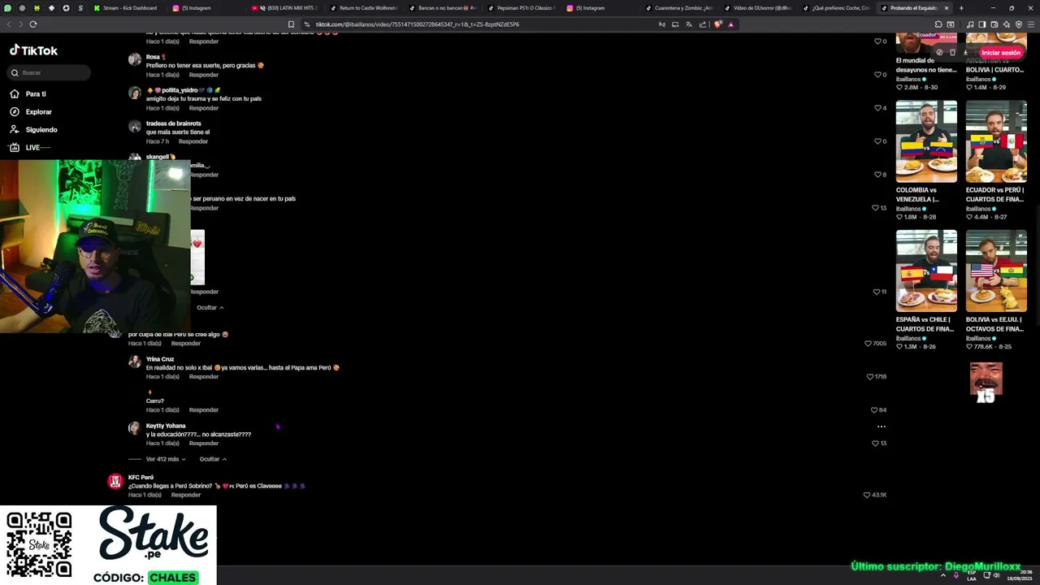This screenshot has height=585, width=1040.
Task: Open more options on Keytty Yohana's comment
Action: [x=881, y=426]
